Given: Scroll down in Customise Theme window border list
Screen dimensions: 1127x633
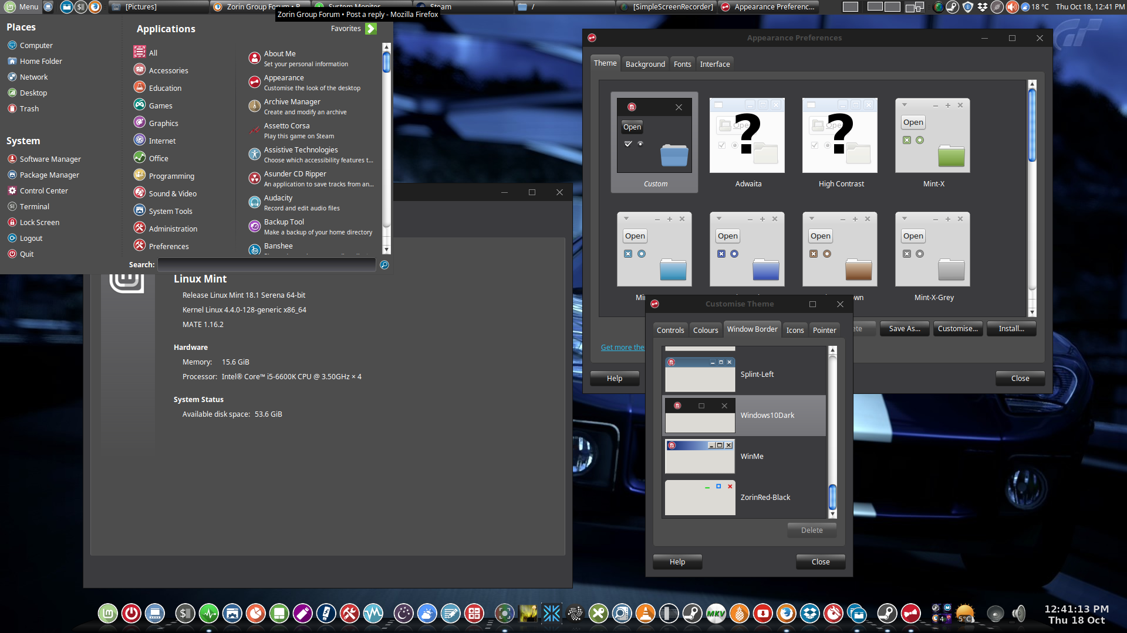Looking at the screenshot, I should [x=832, y=516].
